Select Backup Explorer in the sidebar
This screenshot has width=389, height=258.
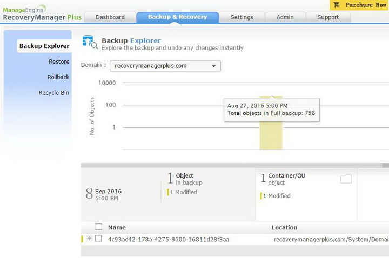pyautogui.click(x=44, y=46)
